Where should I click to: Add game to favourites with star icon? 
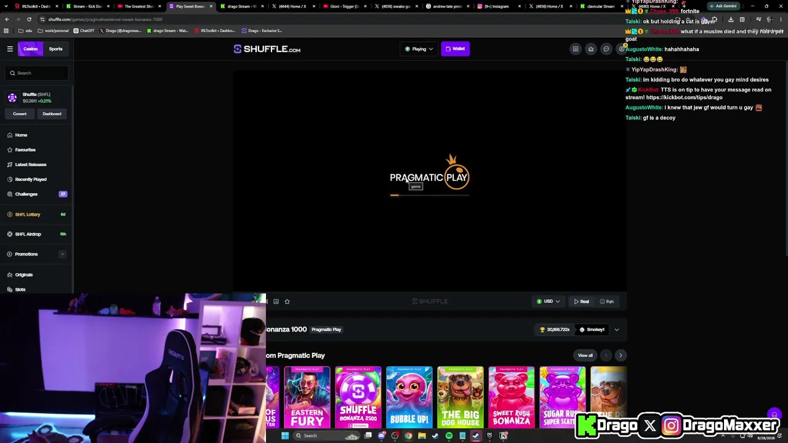pyautogui.click(x=287, y=301)
